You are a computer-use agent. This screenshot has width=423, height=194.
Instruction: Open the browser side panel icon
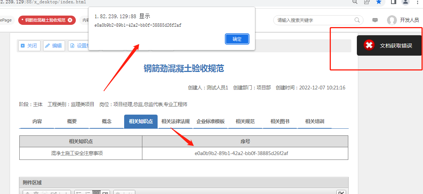(x=394, y=2)
